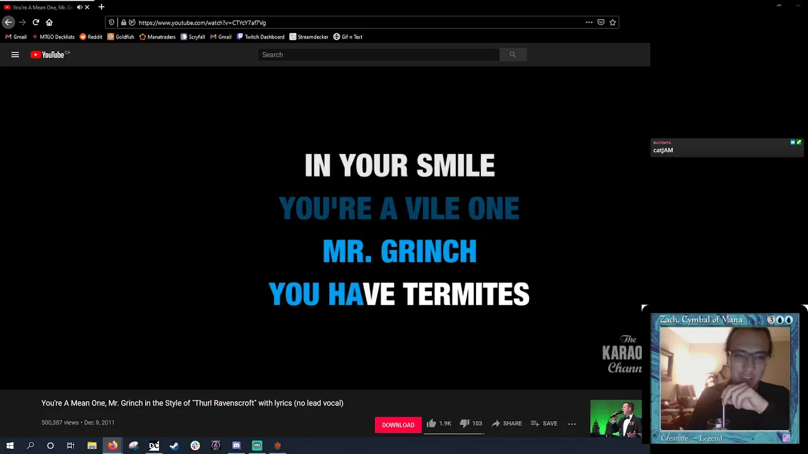Switch to Firefox on taskbar
This screenshot has height=454, width=808.
pos(112,446)
